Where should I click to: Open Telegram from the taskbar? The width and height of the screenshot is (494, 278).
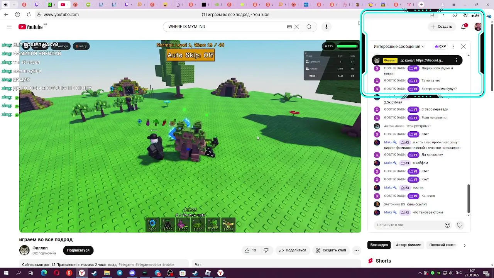point(120,273)
